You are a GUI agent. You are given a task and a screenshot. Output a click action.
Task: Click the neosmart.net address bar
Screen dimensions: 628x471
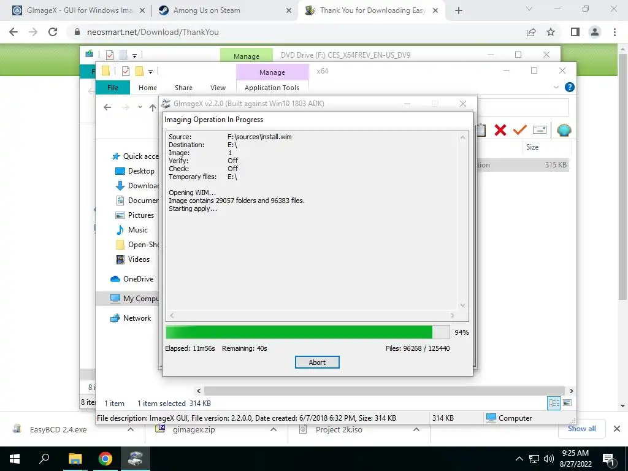click(x=296, y=32)
